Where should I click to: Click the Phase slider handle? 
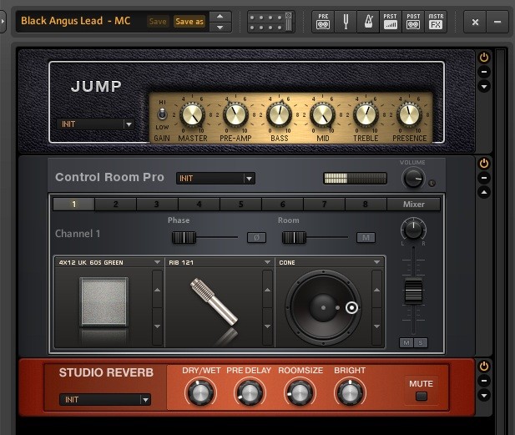coord(184,238)
